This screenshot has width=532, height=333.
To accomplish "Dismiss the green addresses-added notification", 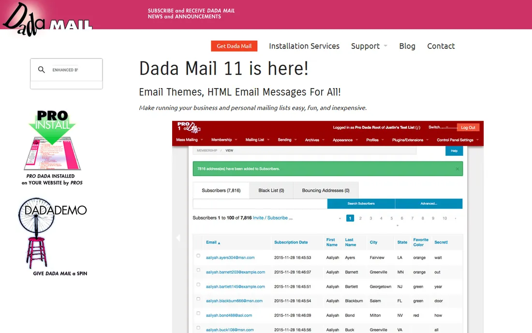I will point(458,169).
